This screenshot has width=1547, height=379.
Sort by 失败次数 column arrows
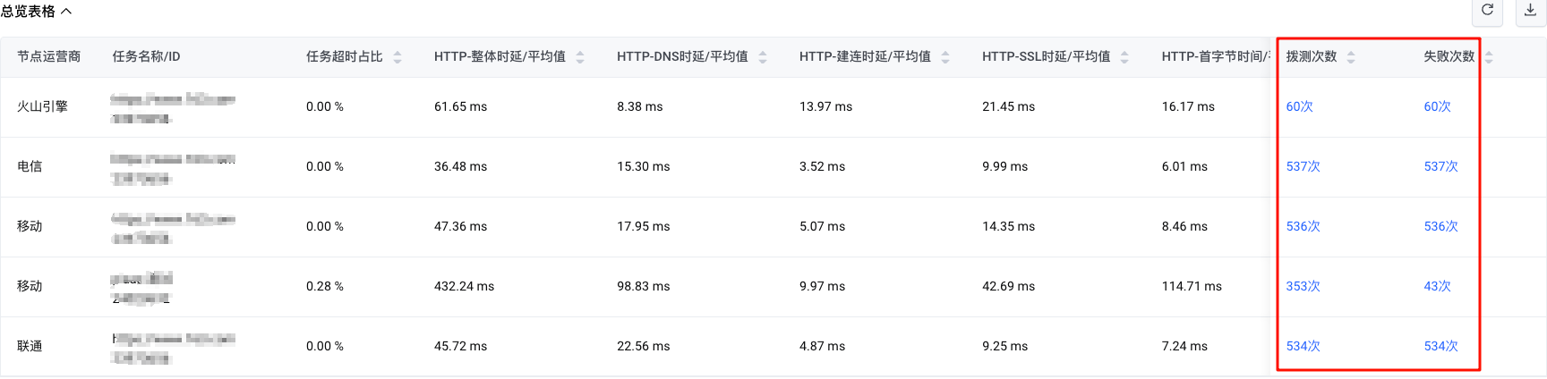click(1489, 57)
